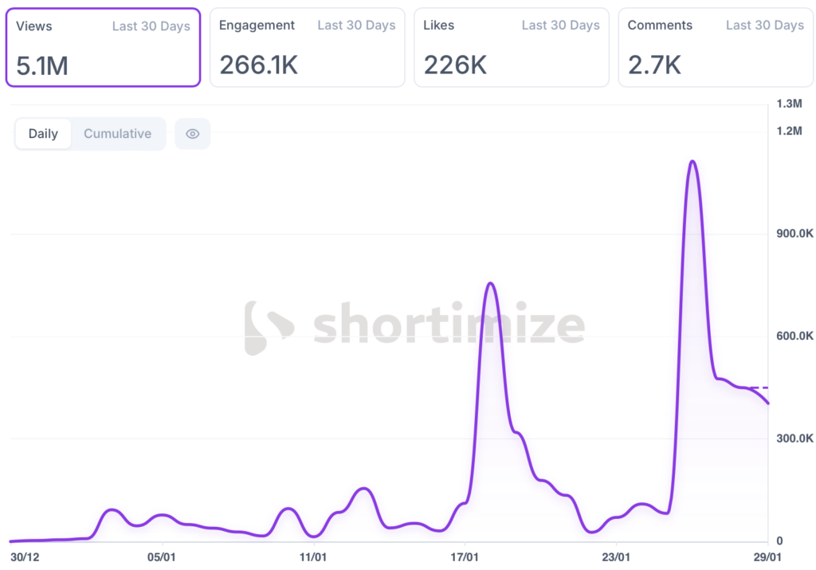Viewport: 816px width, 570px height.
Task: Toggle chart visibility with the eye icon
Action: (x=192, y=134)
